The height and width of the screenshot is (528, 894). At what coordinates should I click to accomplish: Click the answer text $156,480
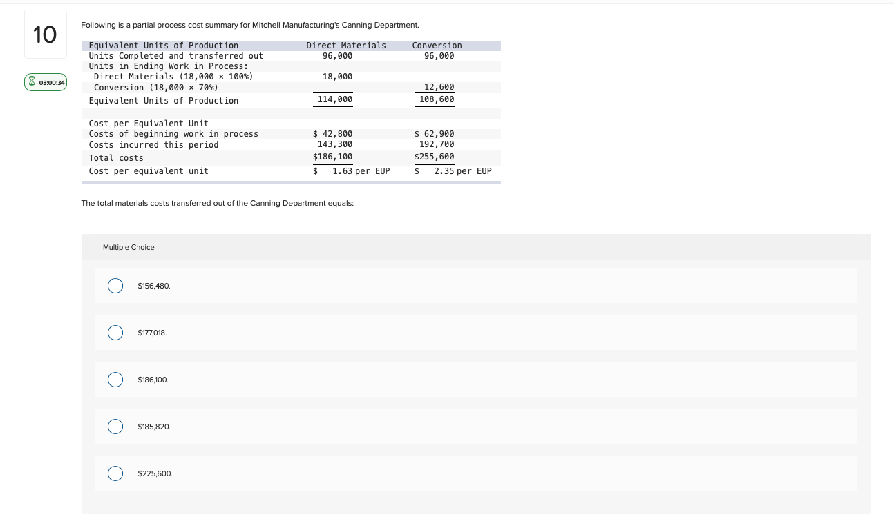tap(153, 285)
